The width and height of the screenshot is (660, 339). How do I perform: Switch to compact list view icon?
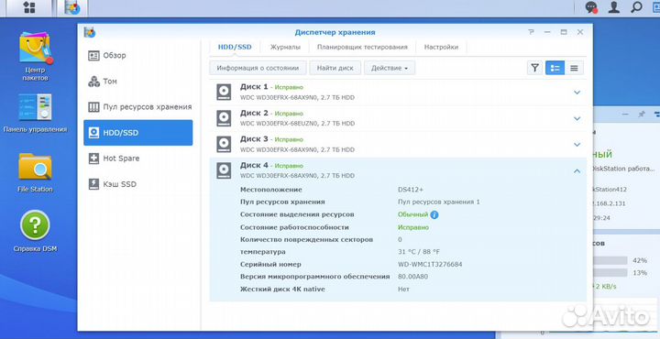(574, 68)
